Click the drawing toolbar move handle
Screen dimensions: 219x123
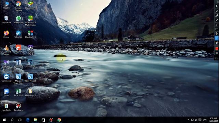click(217, 58)
